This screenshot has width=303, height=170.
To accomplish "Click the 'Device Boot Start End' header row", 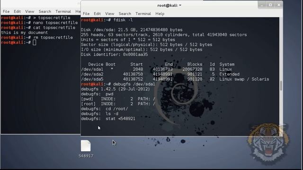I will 161,64.
